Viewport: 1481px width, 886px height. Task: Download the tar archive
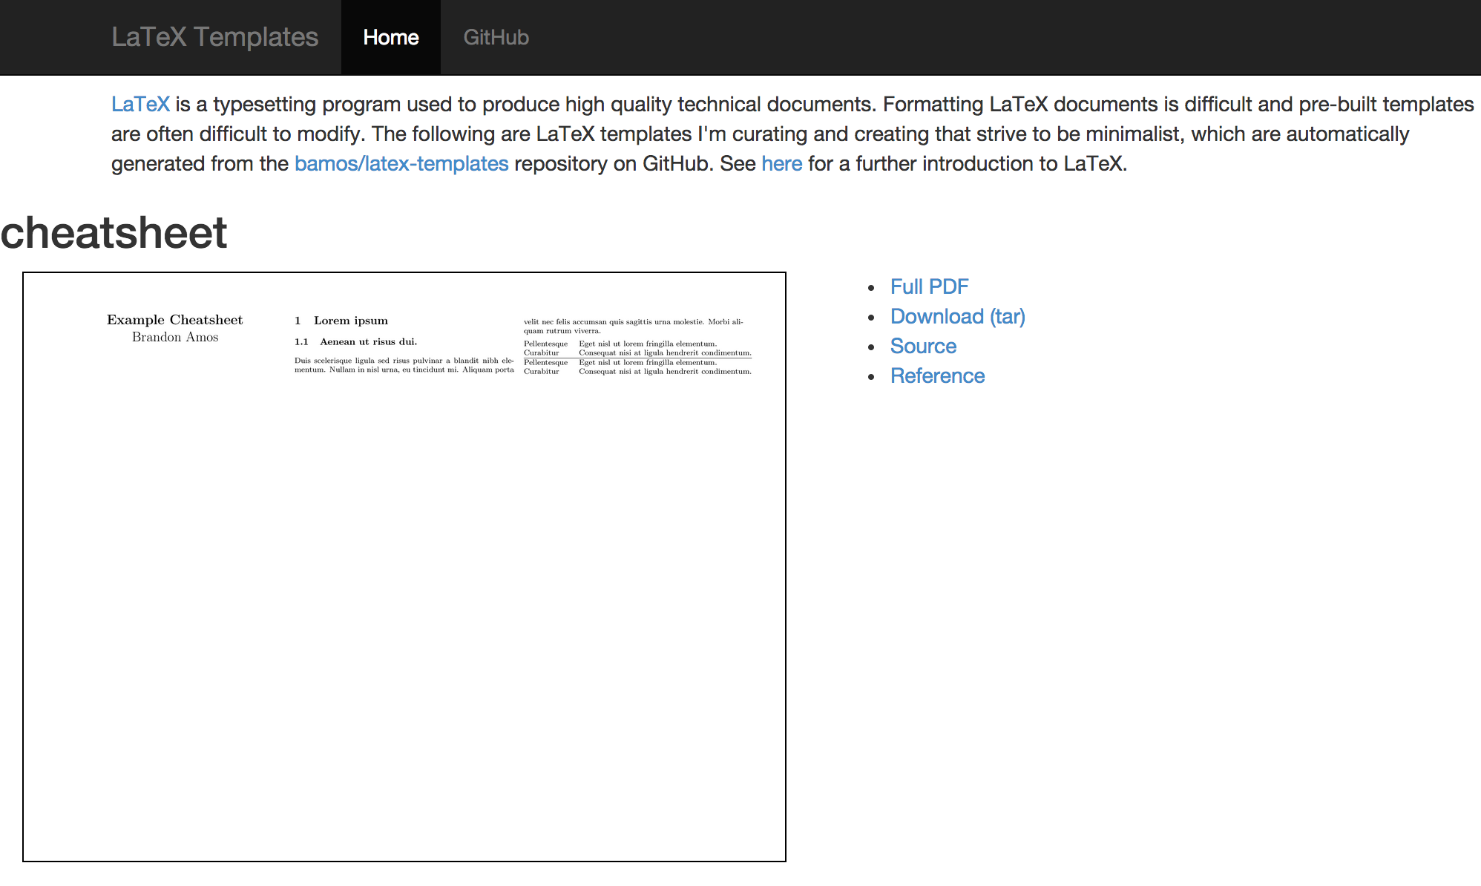[x=957, y=316]
